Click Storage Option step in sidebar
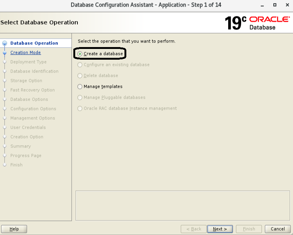The width and height of the screenshot is (293, 235). [x=26, y=80]
